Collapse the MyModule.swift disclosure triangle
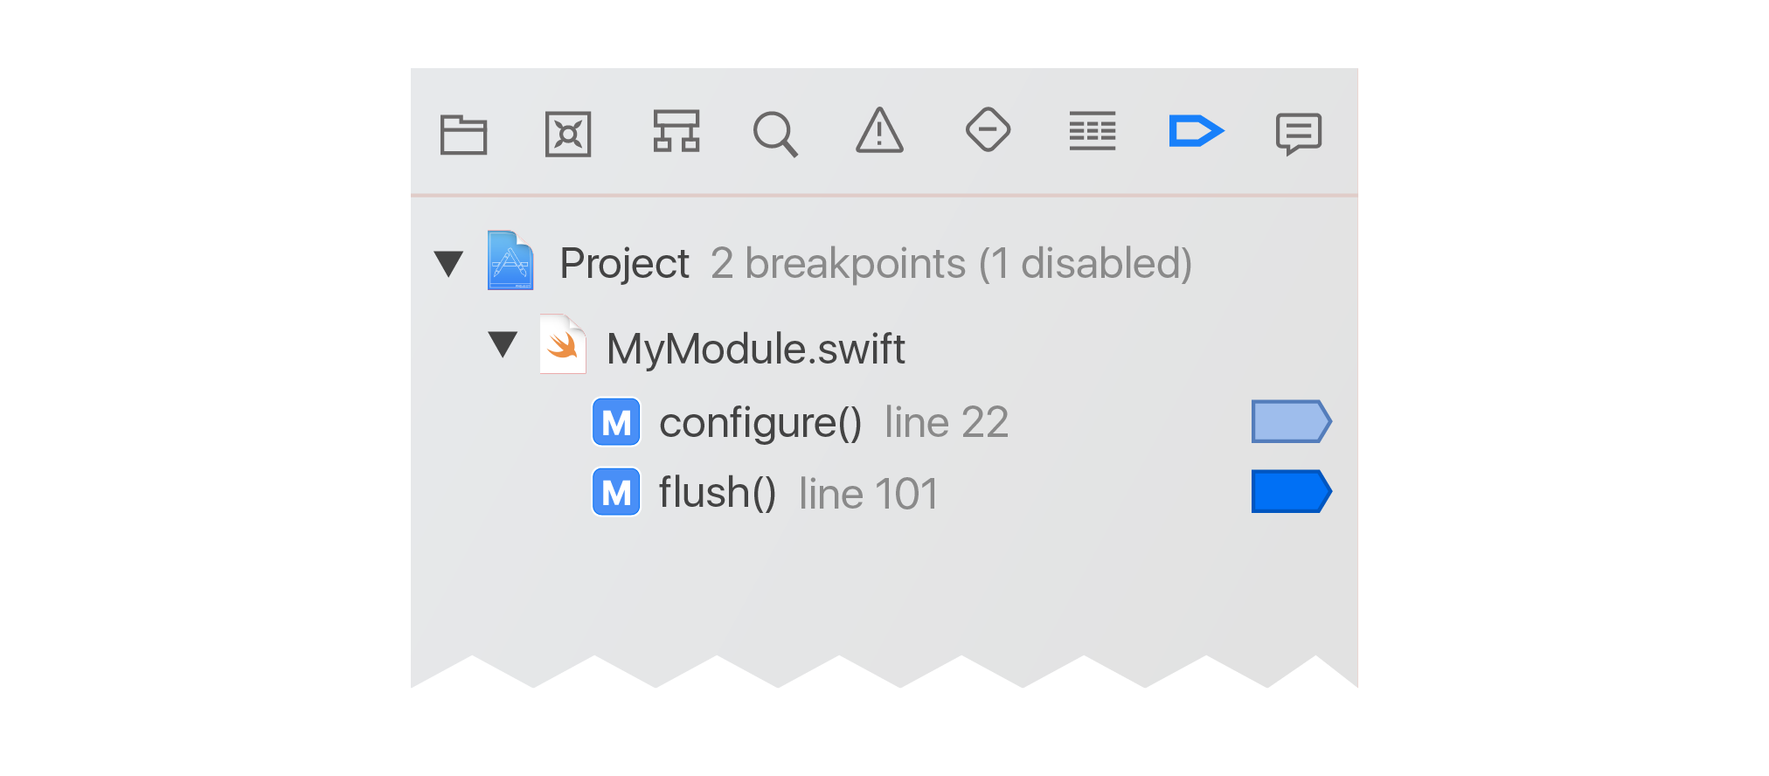 pyautogui.click(x=503, y=344)
